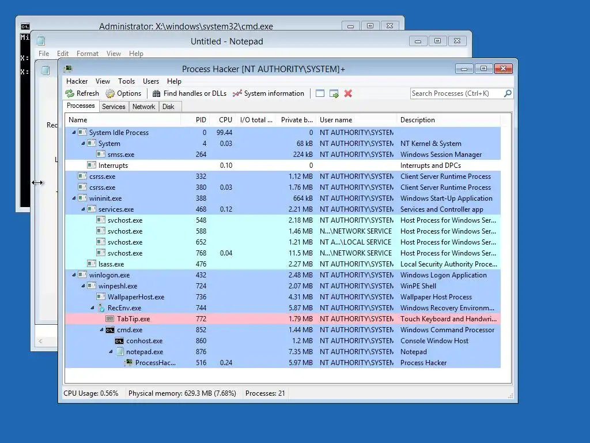Click the ProcessHacker process icon
The height and width of the screenshot is (443, 590).
(x=128, y=362)
